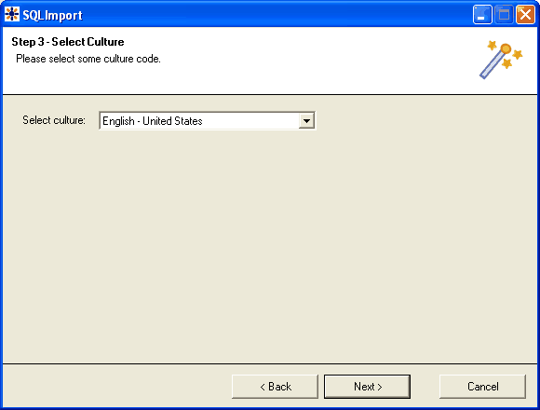Image resolution: width=540 pixels, height=410 pixels.
Task: Click the gold tip of the wand
Action: [x=506, y=48]
